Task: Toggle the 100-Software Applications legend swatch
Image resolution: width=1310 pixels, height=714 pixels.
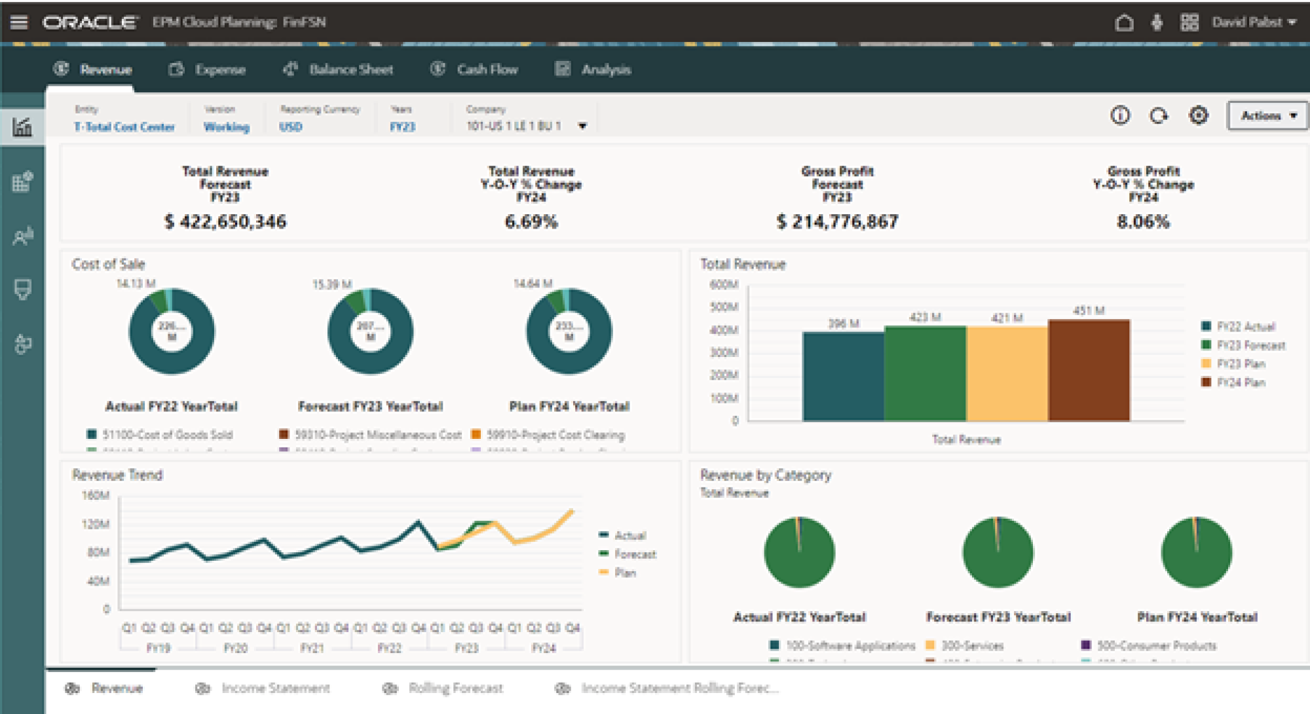Action: pos(775,645)
